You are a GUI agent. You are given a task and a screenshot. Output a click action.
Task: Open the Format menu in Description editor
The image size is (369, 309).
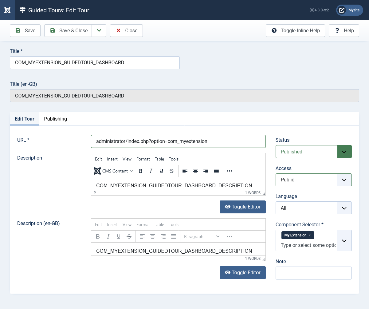tap(143, 159)
